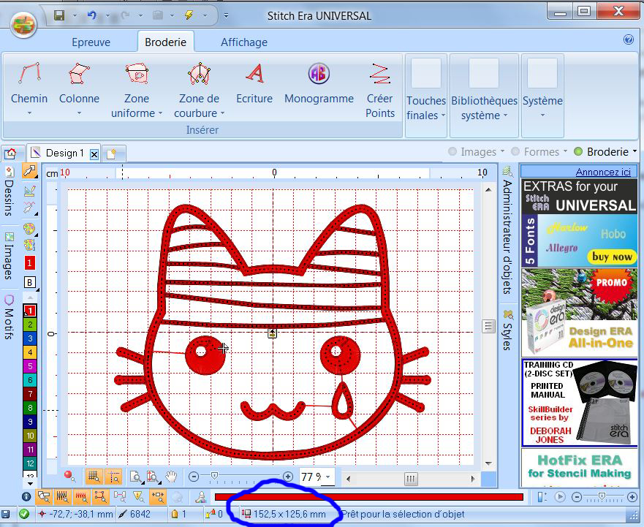Open the Stitch Era application orb menu
This screenshot has height=527, width=644.
(x=23, y=24)
